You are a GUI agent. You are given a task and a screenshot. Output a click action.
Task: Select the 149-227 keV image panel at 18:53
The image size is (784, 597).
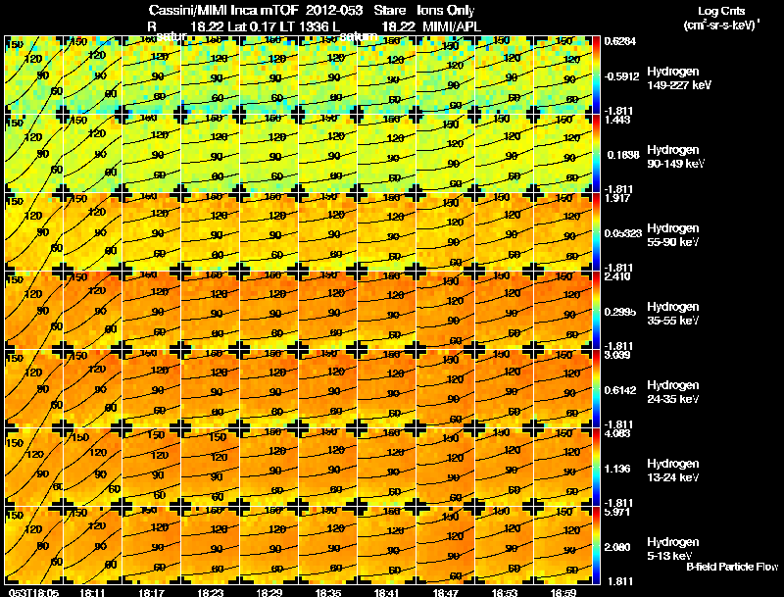pyautogui.click(x=505, y=75)
